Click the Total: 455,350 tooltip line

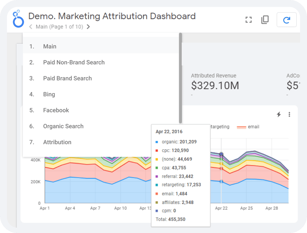point(170,219)
